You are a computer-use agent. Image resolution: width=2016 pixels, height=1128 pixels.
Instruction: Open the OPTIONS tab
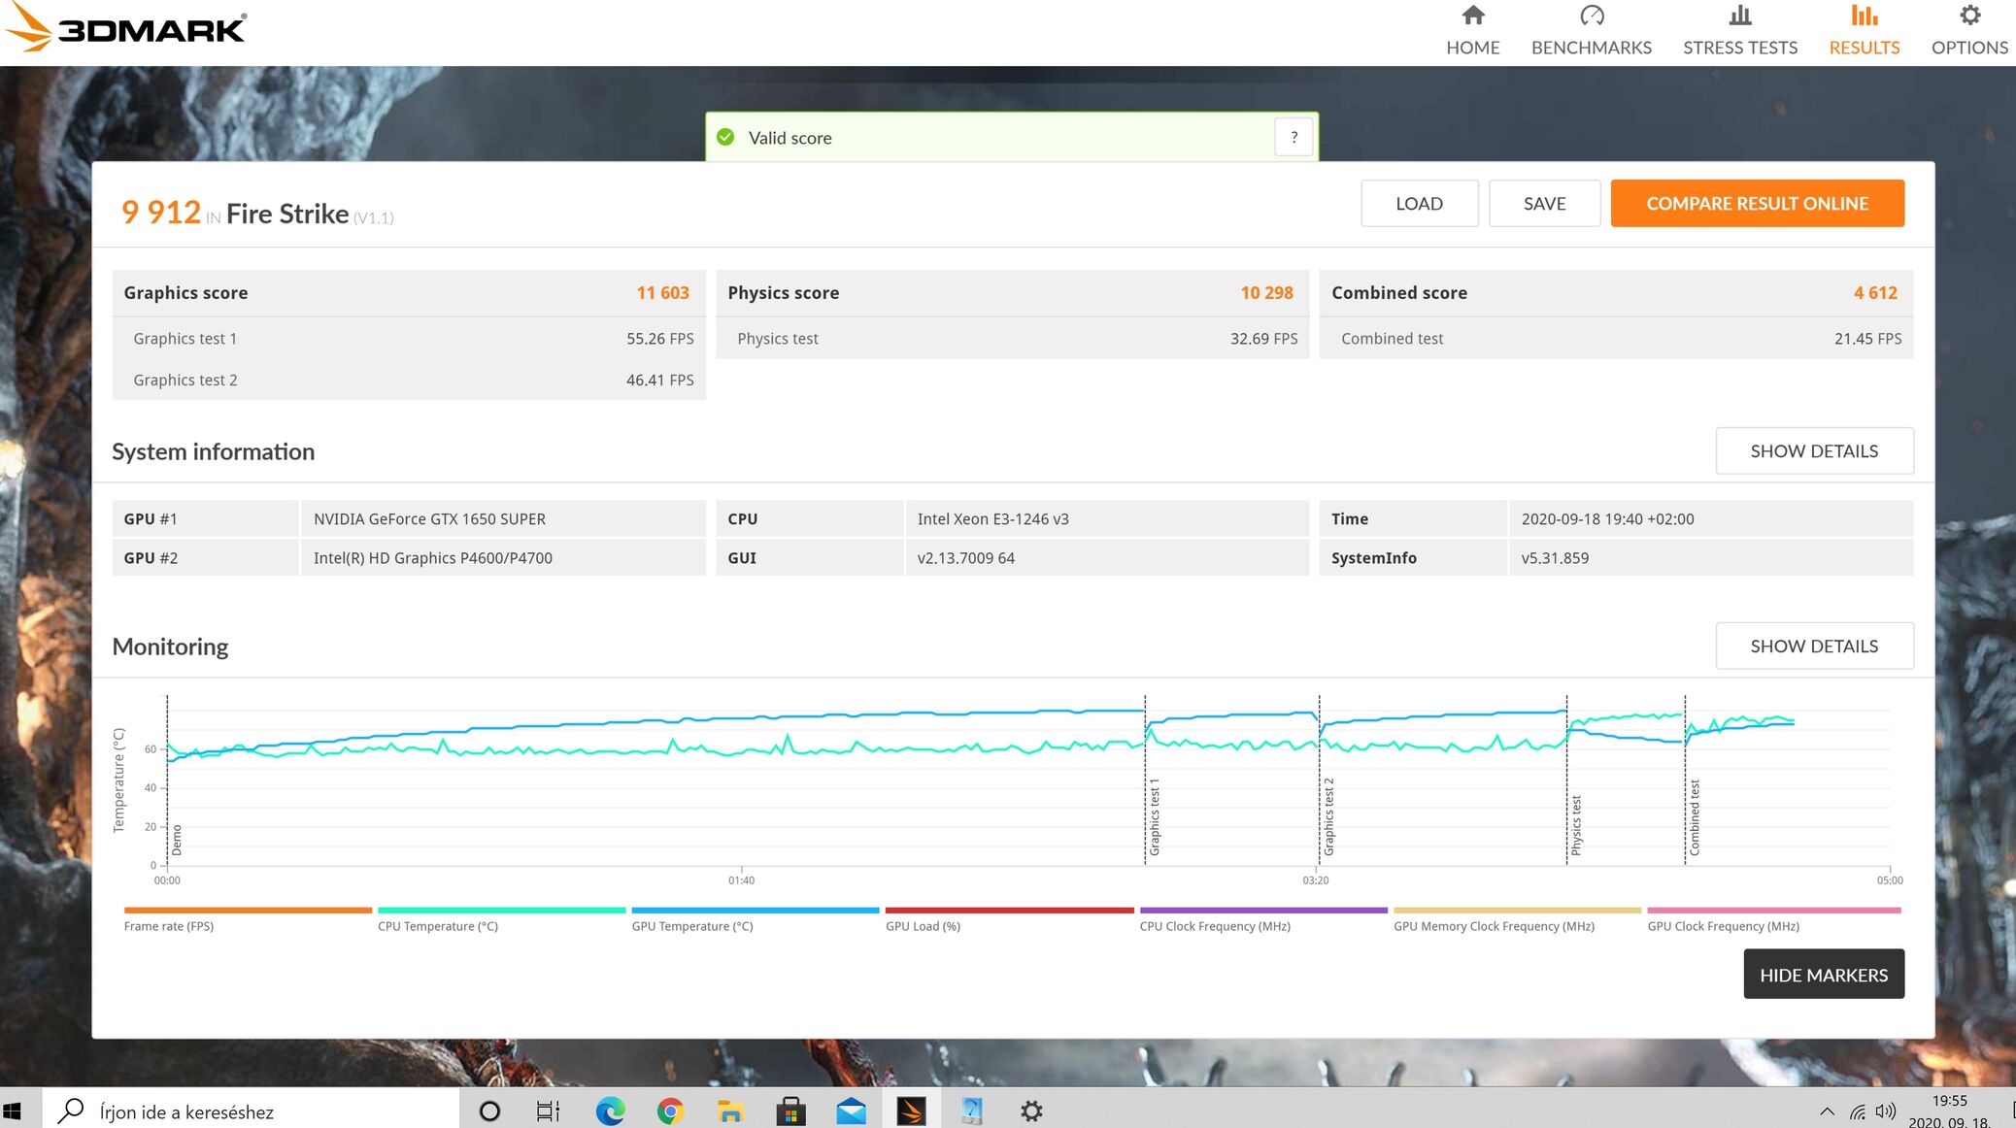(x=1969, y=32)
